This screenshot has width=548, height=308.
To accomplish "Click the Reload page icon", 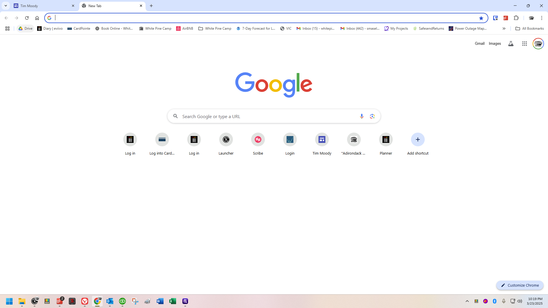I will click(27, 18).
